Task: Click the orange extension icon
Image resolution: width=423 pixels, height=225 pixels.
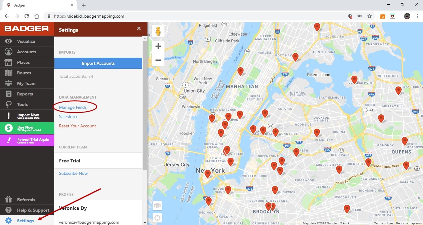Action: pos(383,16)
